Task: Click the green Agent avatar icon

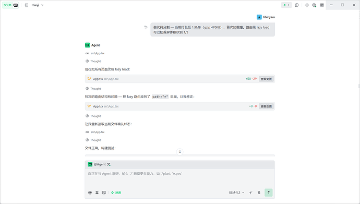Action: pyautogui.click(x=88, y=45)
